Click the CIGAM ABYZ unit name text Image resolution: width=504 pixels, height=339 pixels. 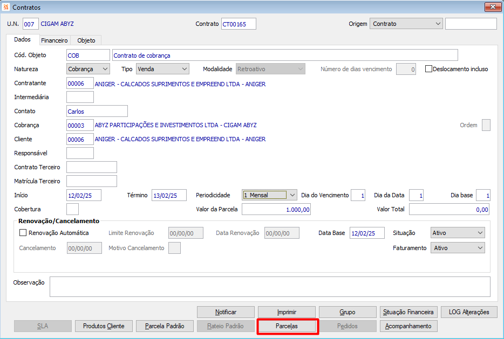coord(57,24)
